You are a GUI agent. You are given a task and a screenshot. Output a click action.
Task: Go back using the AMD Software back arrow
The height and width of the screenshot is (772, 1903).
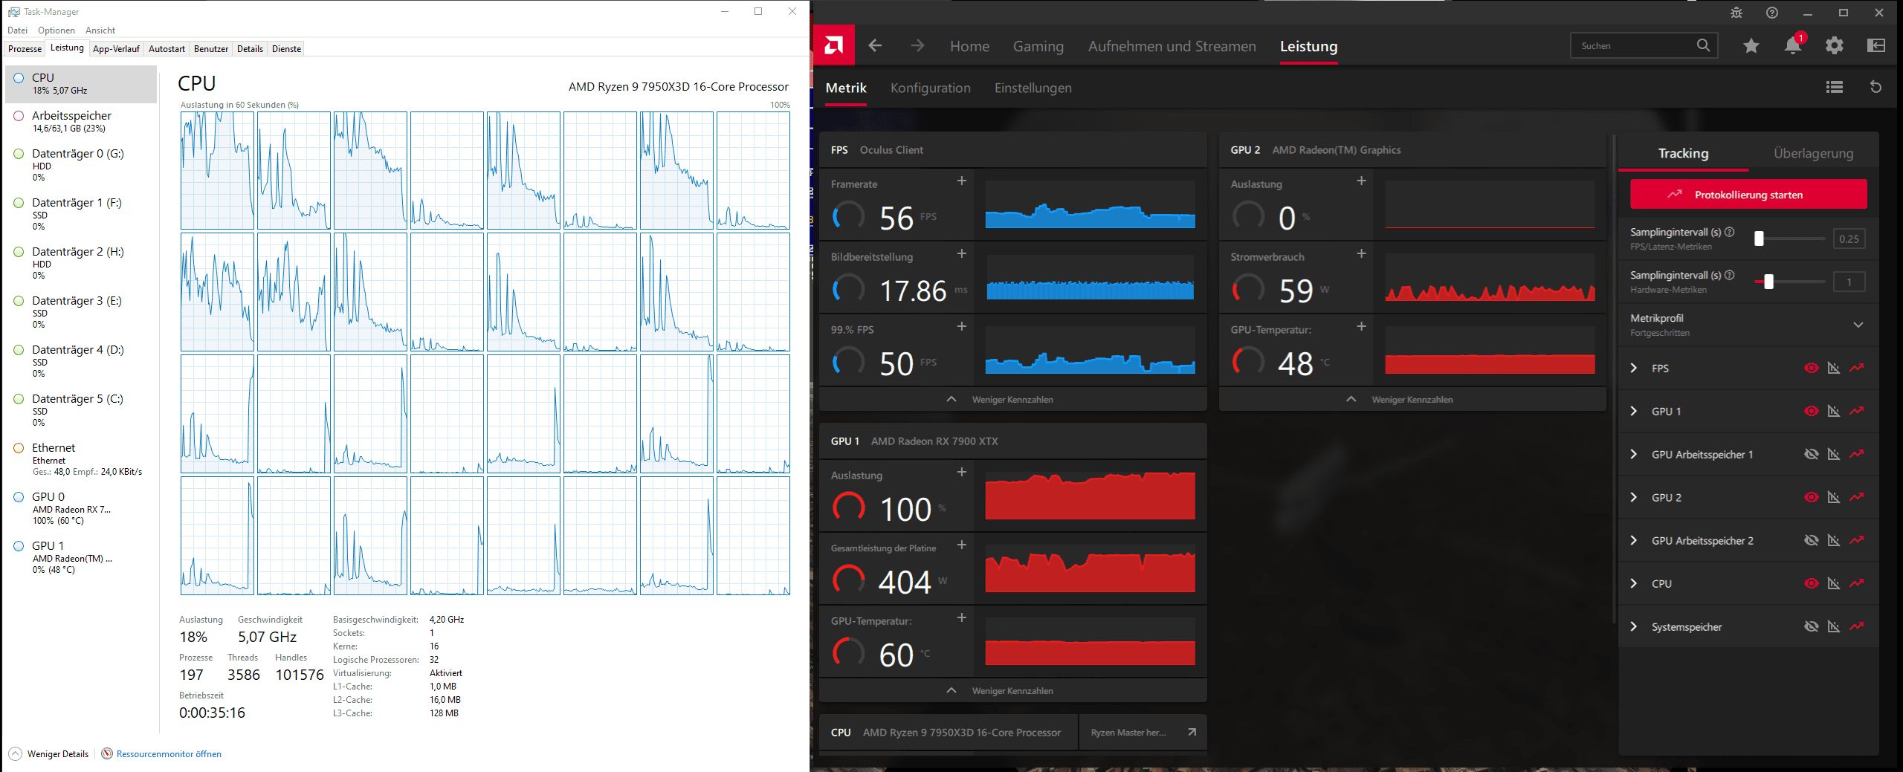pyautogui.click(x=875, y=45)
